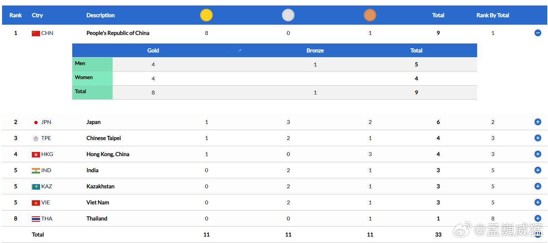This screenshot has height=243, width=548.
Task: Collapse the People's Republic of China row
Action: (538, 33)
